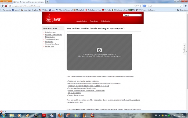Open a new tab with plus button

pos(47,2)
